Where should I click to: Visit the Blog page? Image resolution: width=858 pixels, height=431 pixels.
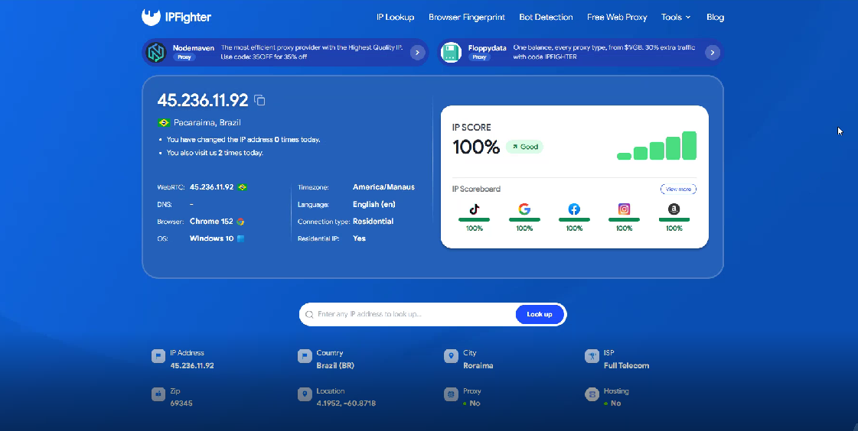tap(715, 17)
